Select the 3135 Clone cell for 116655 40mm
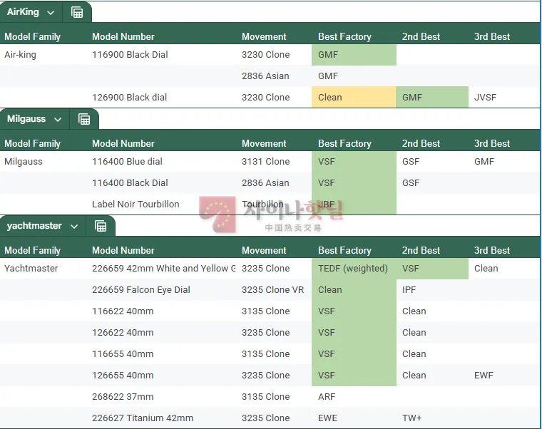 [265, 354]
